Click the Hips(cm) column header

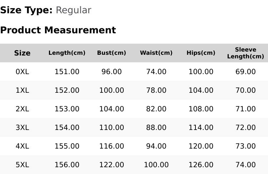pos(201,53)
